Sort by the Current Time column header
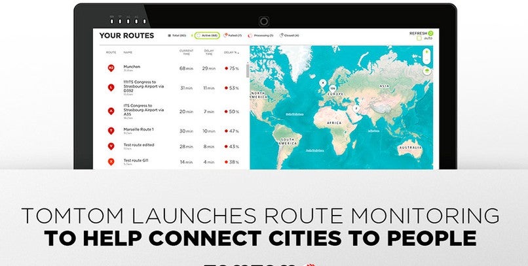 coord(186,52)
